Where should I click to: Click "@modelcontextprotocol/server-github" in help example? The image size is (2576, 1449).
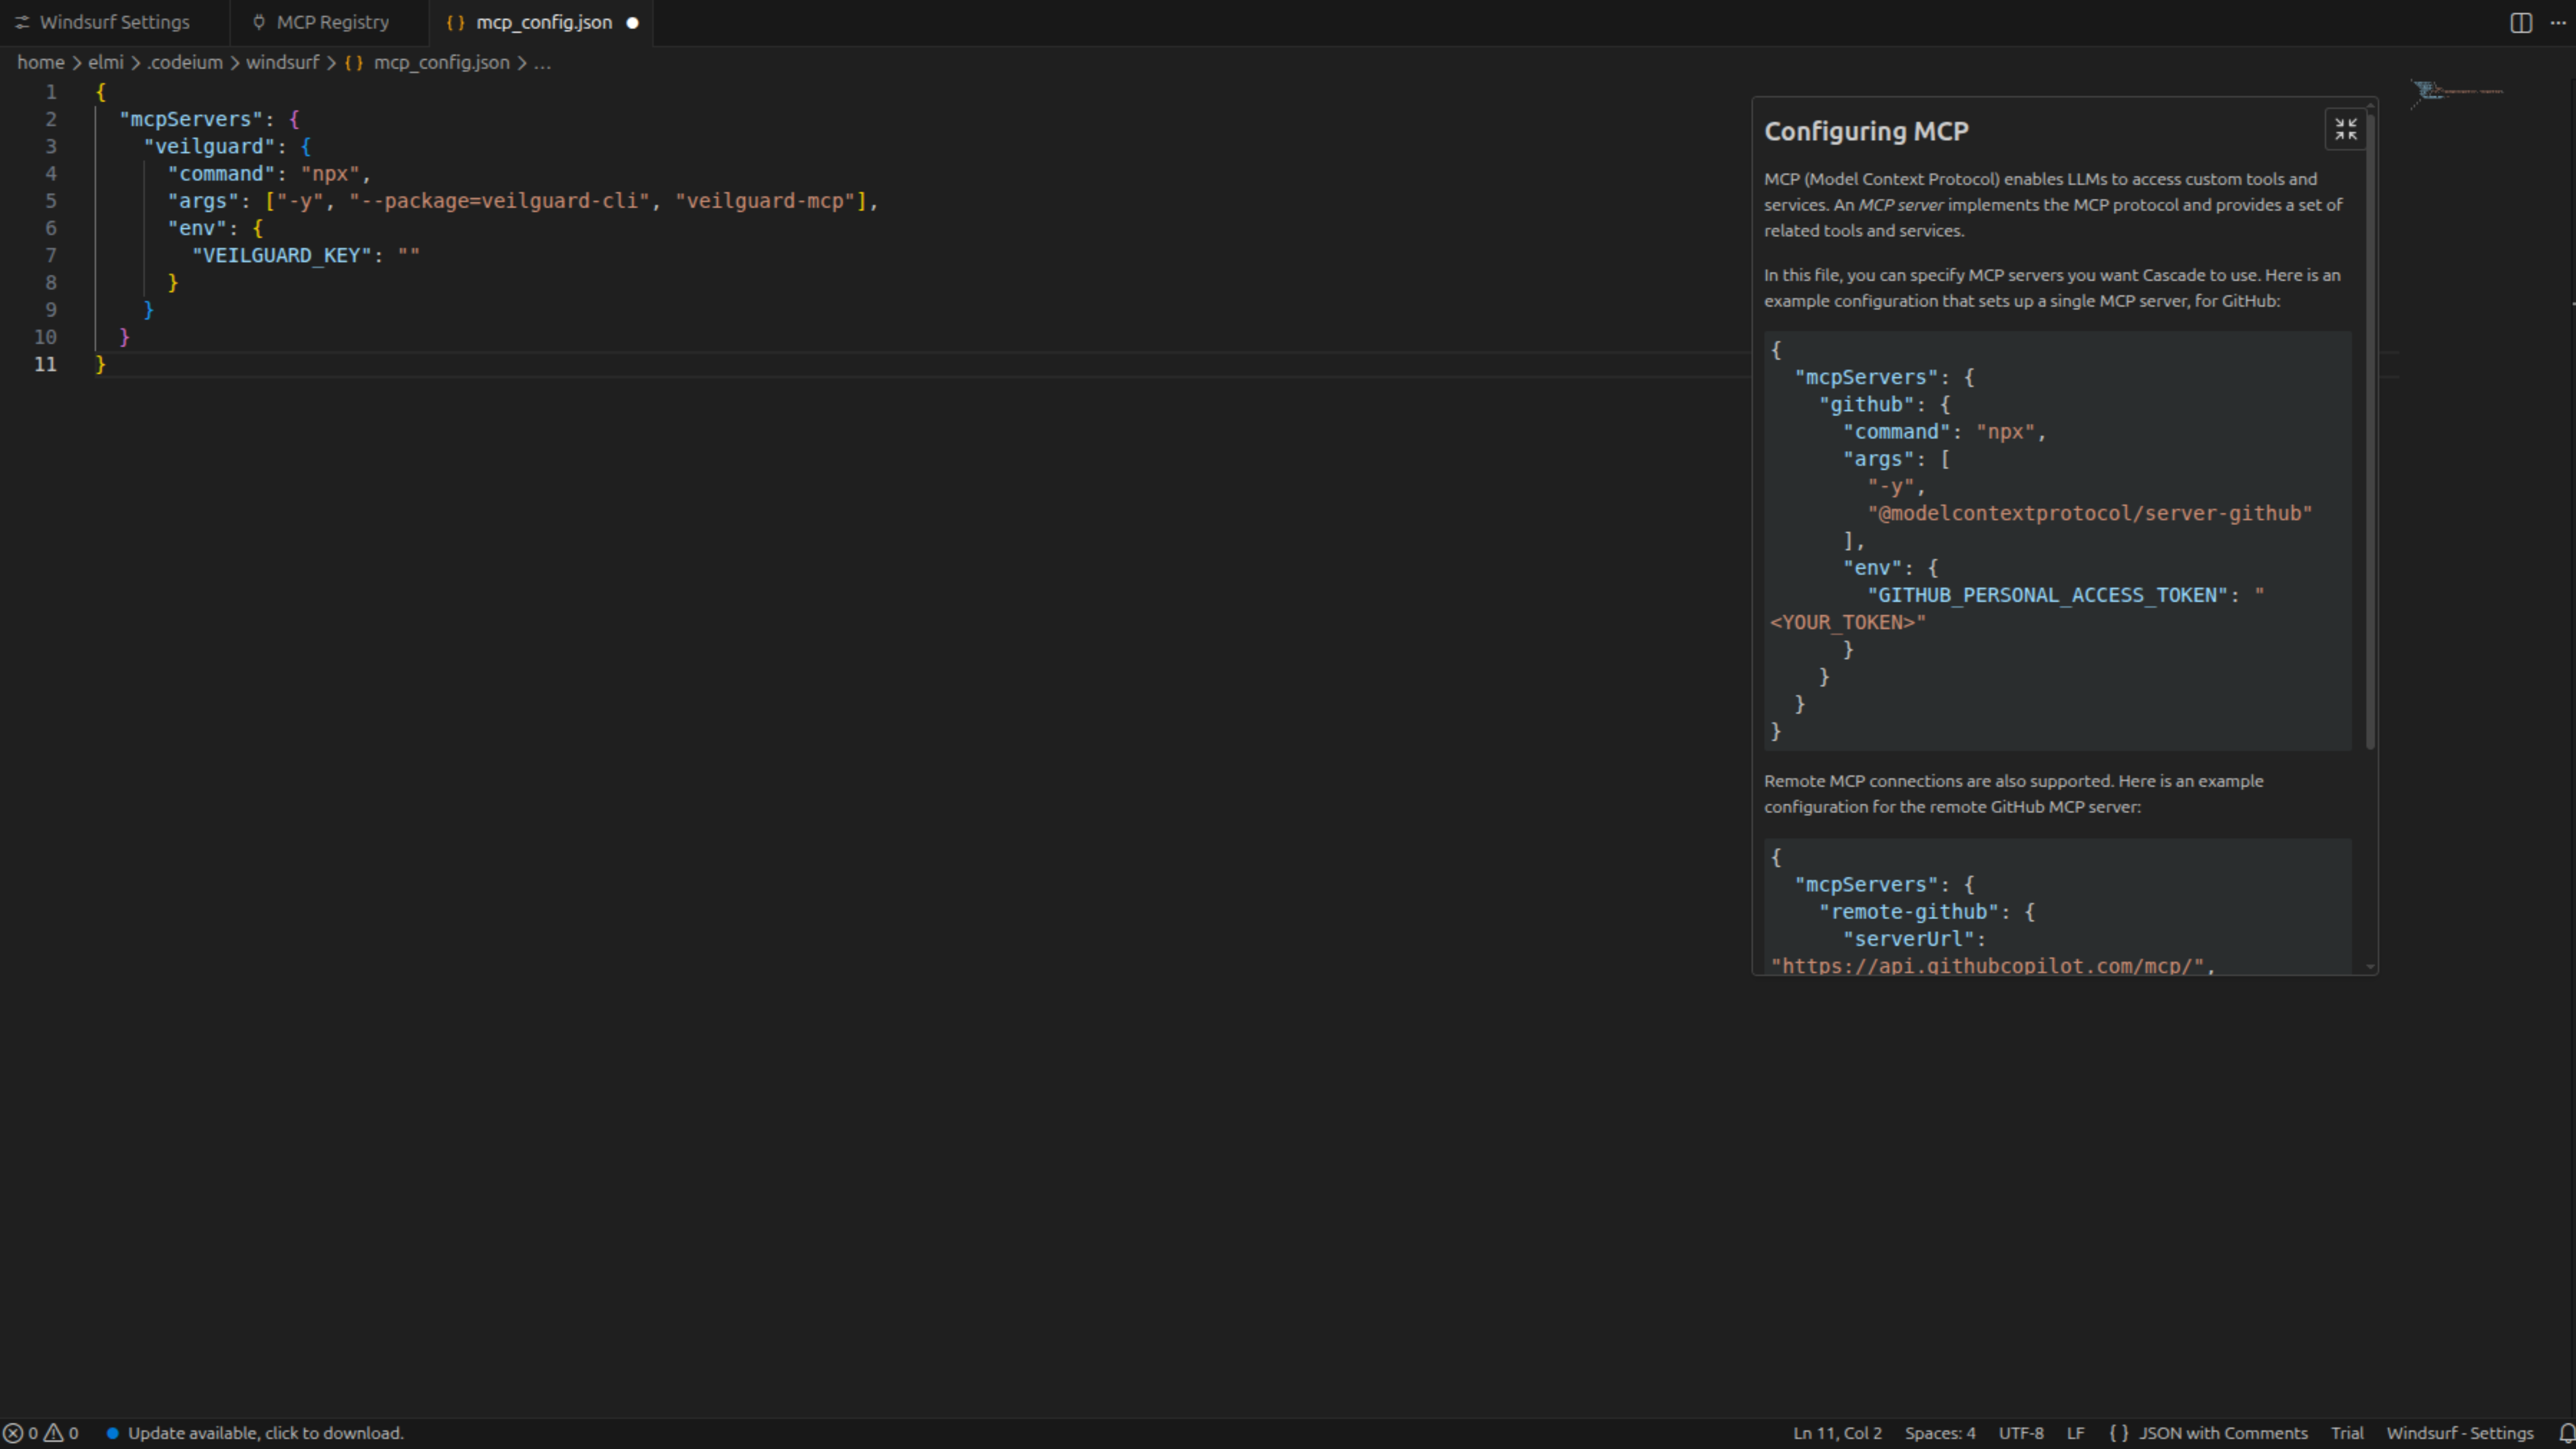2090,513
